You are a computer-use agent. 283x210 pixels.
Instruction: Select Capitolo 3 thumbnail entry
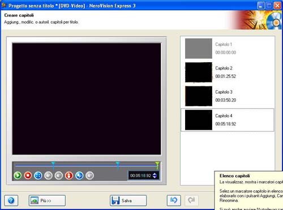coord(228,96)
